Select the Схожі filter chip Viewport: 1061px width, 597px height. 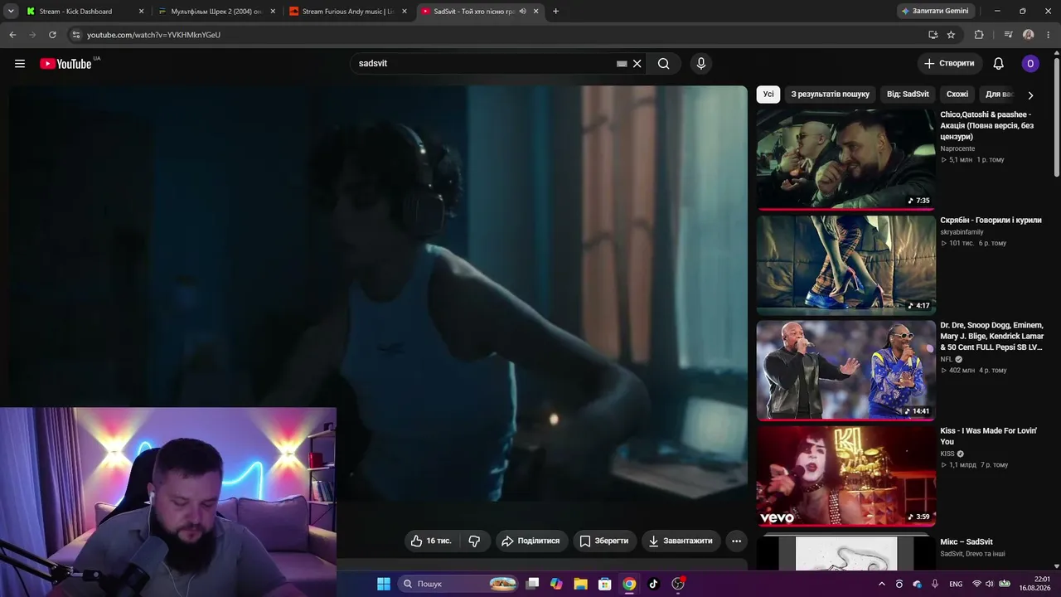pos(957,95)
